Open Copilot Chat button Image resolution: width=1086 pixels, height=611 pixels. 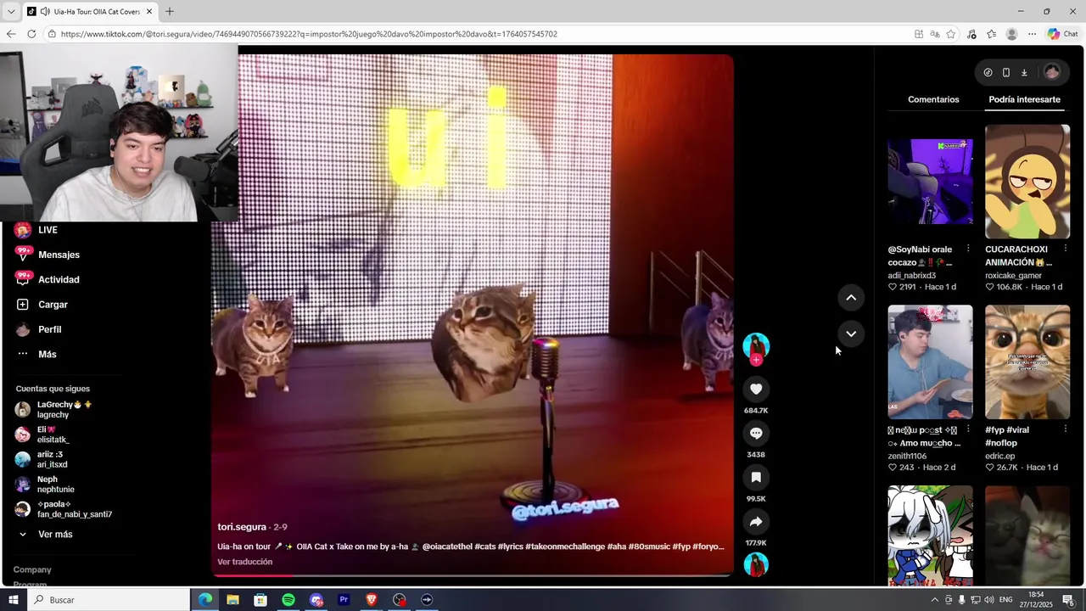click(x=1062, y=34)
